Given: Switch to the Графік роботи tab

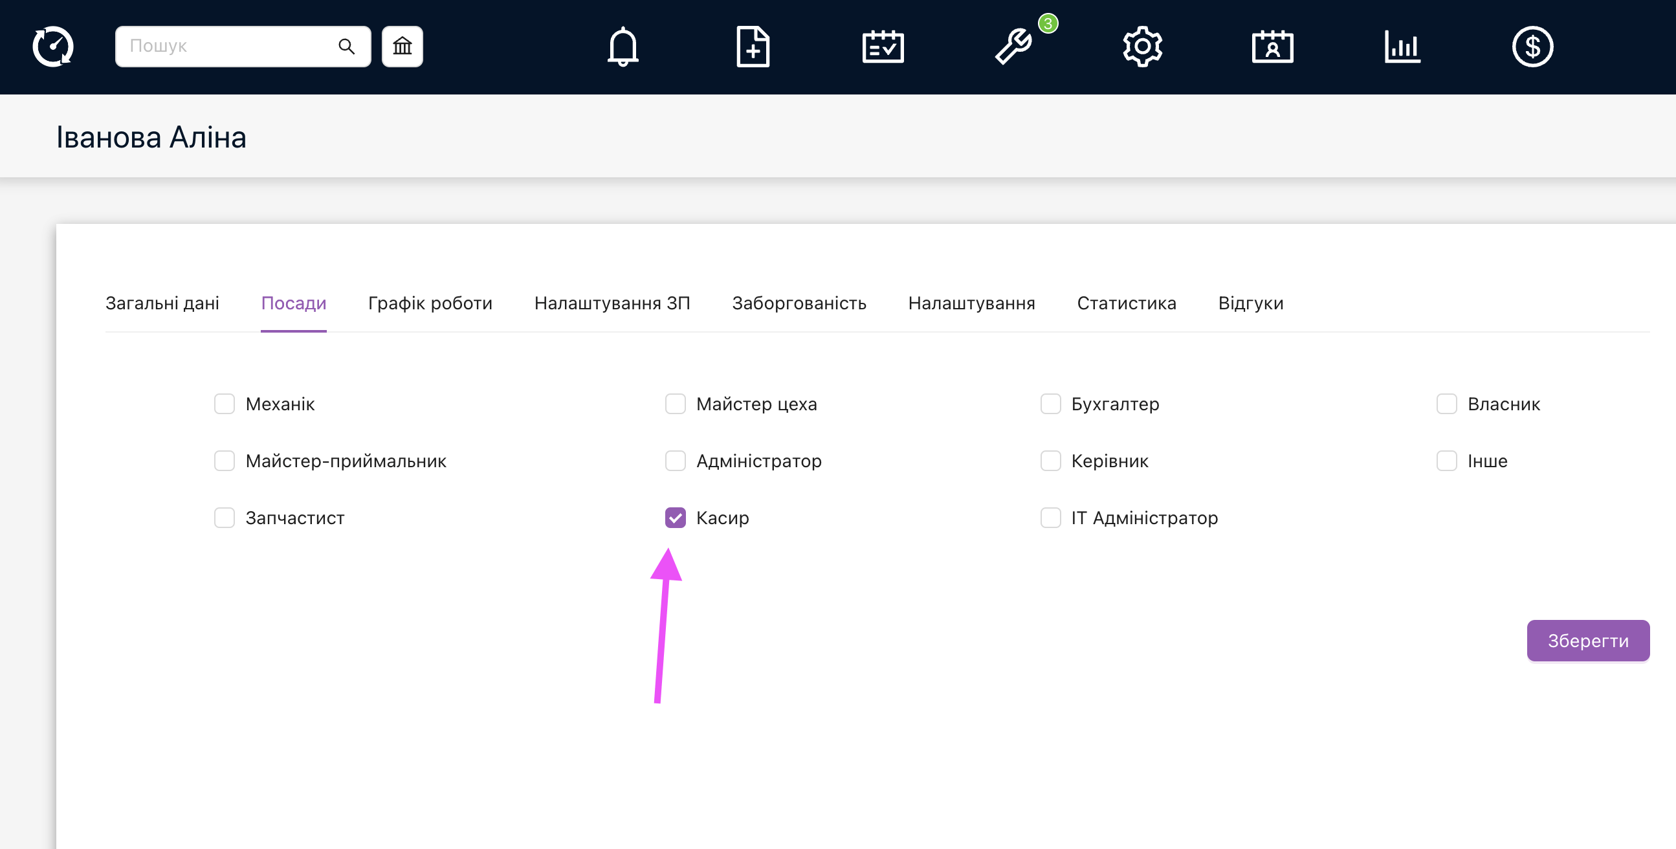Looking at the screenshot, I should [x=430, y=303].
